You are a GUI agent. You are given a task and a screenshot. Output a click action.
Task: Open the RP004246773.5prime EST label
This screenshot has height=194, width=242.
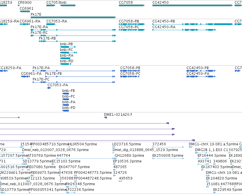click(x=93, y=173)
